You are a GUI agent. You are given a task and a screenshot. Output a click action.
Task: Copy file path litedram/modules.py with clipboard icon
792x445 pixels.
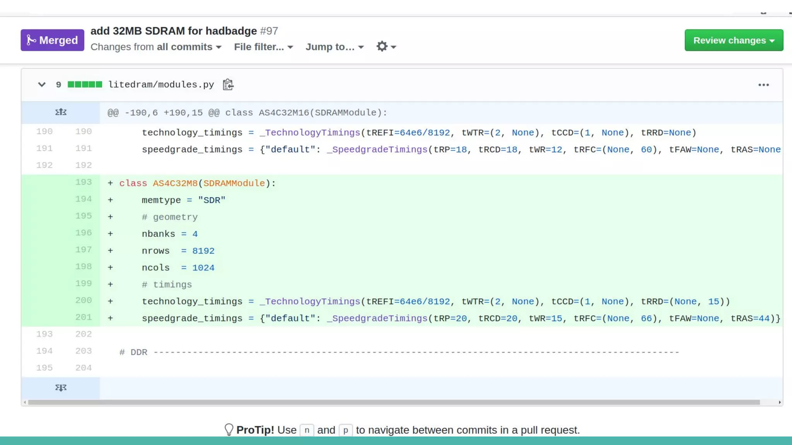coord(228,85)
